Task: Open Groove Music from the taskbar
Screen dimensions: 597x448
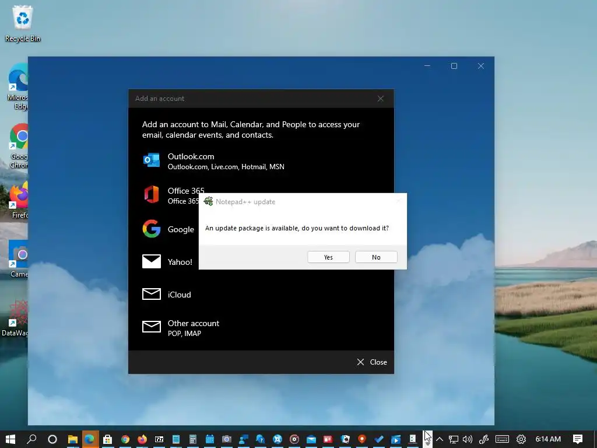Action: coord(294,439)
